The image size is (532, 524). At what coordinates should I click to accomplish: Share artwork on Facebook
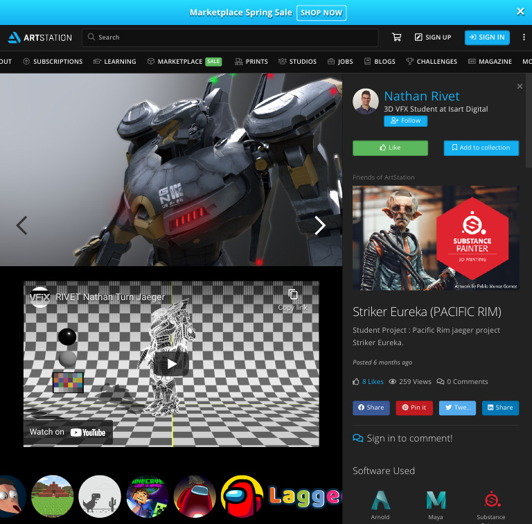(x=371, y=408)
